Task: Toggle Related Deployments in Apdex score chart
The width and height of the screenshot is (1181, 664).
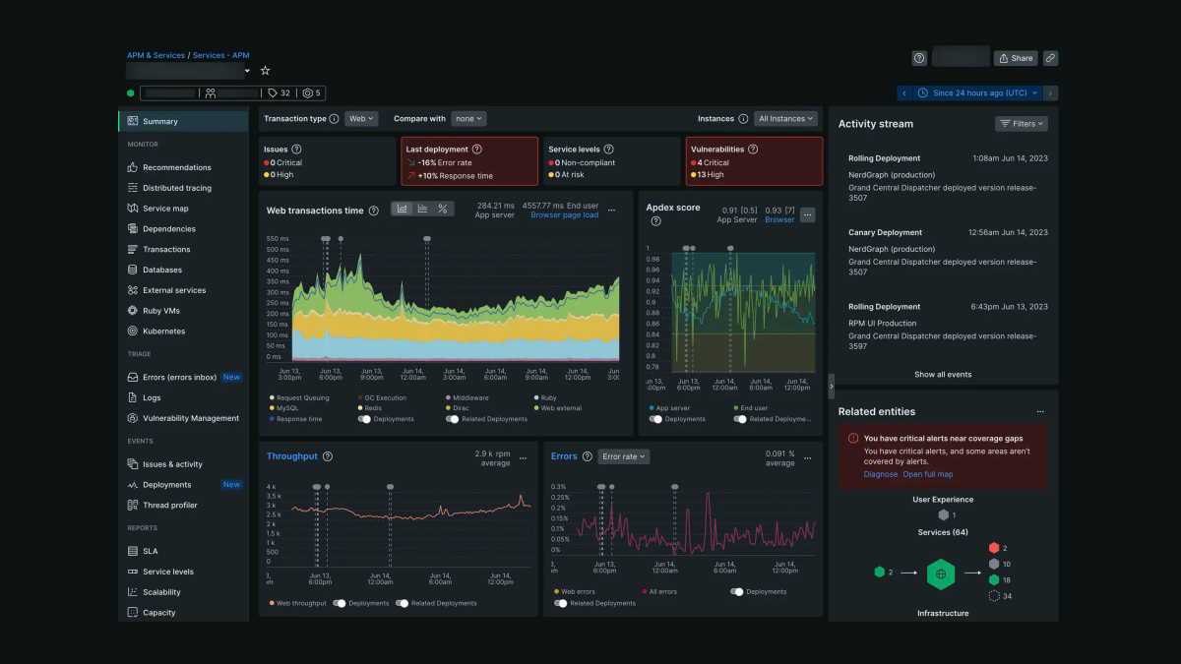Action: point(740,419)
